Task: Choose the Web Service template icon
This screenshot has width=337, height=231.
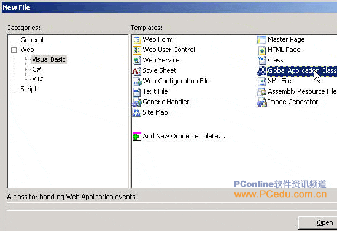Action: pos(137,61)
